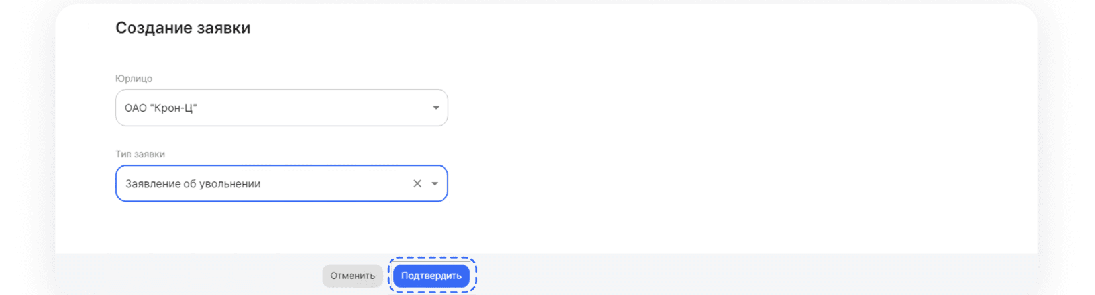Expand the Тип заявки dropdown arrow
Image resolution: width=1095 pixels, height=295 pixels.
(435, 183)
